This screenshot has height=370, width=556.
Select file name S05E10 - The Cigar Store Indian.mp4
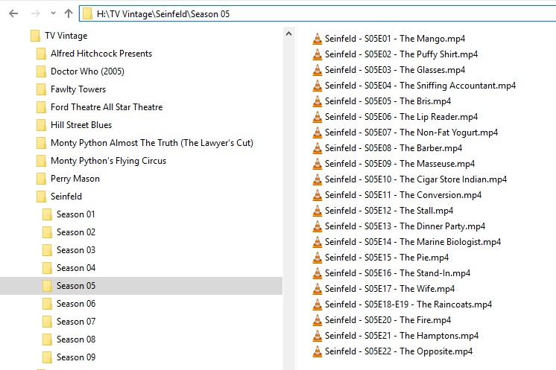coord(416,179)
